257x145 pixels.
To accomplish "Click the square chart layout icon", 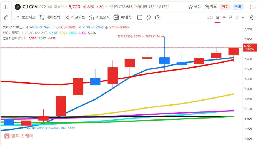I will click(140, 17).
